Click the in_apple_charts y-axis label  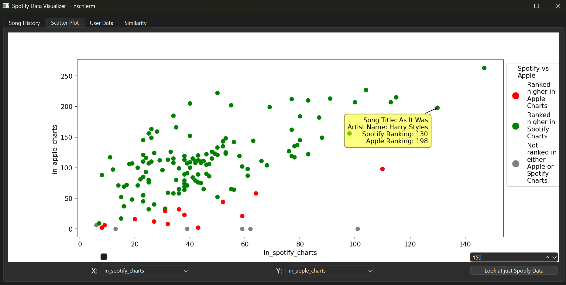pyautogui.click(x=55, y=149)
